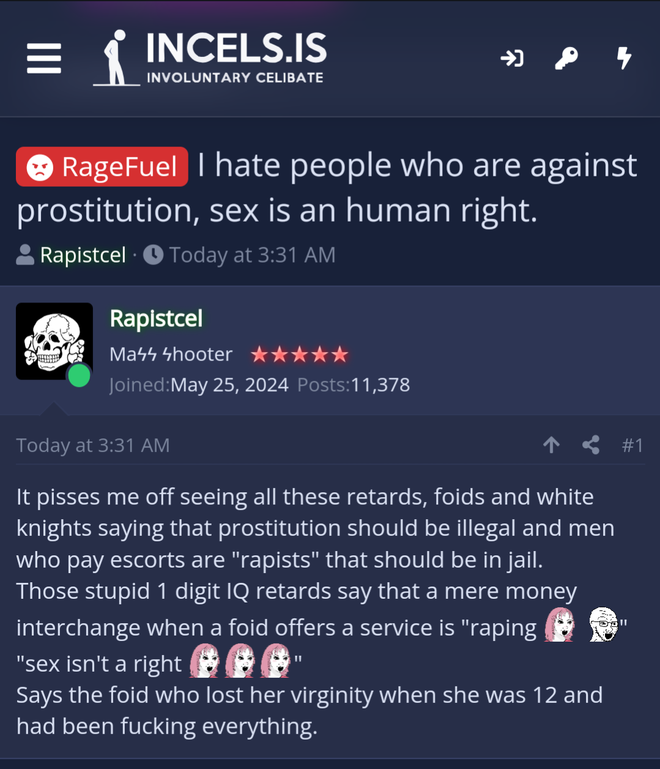Click the INCELS.IS site title text

(x=236, y=48)
